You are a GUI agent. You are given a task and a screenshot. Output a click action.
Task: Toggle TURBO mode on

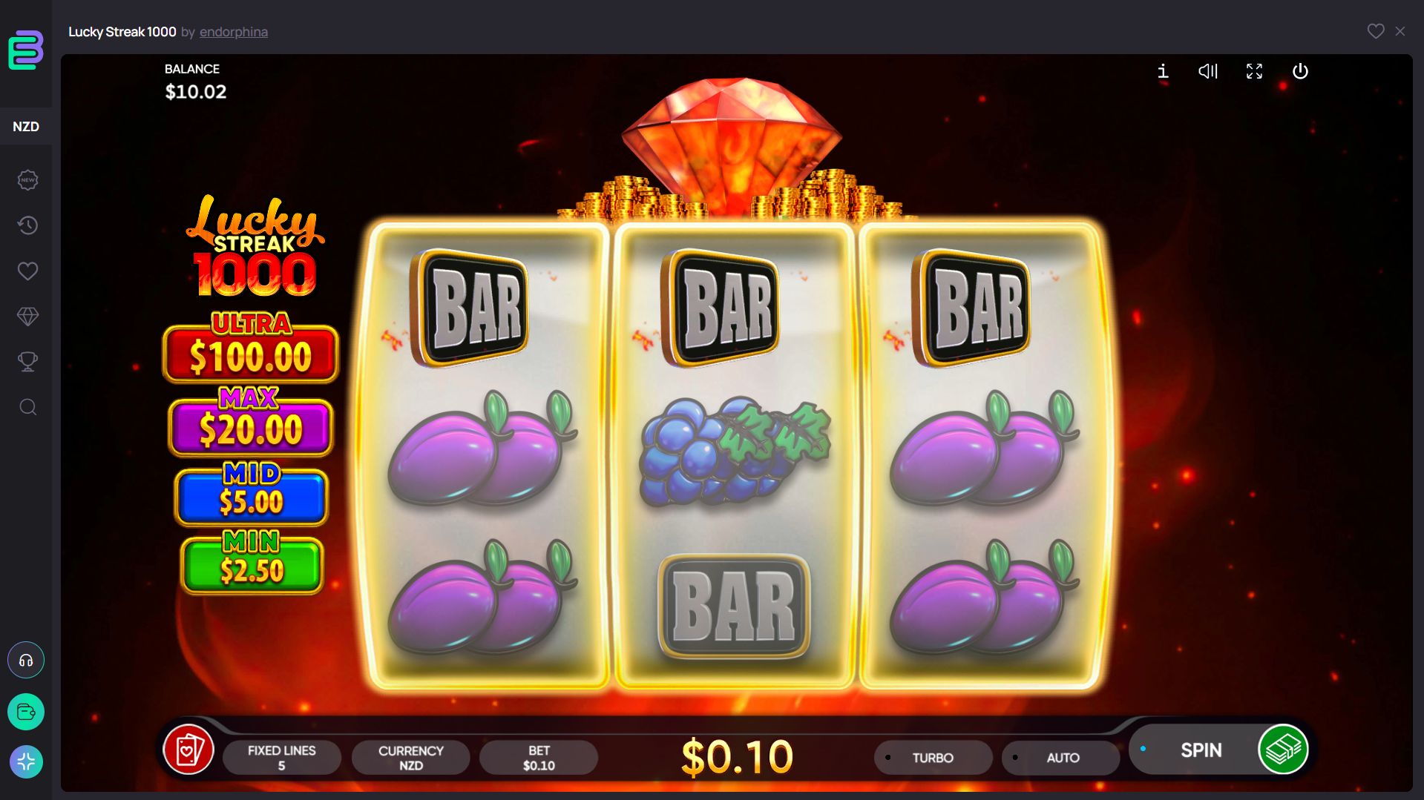coord(933,758)
